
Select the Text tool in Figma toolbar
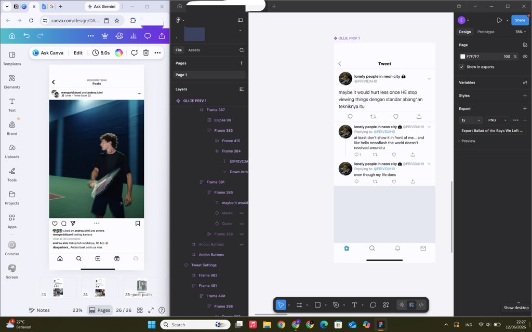coord(354,305)
